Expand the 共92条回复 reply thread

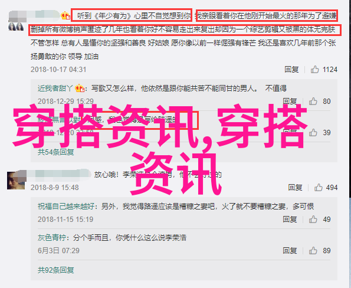(x=55, y=270)
